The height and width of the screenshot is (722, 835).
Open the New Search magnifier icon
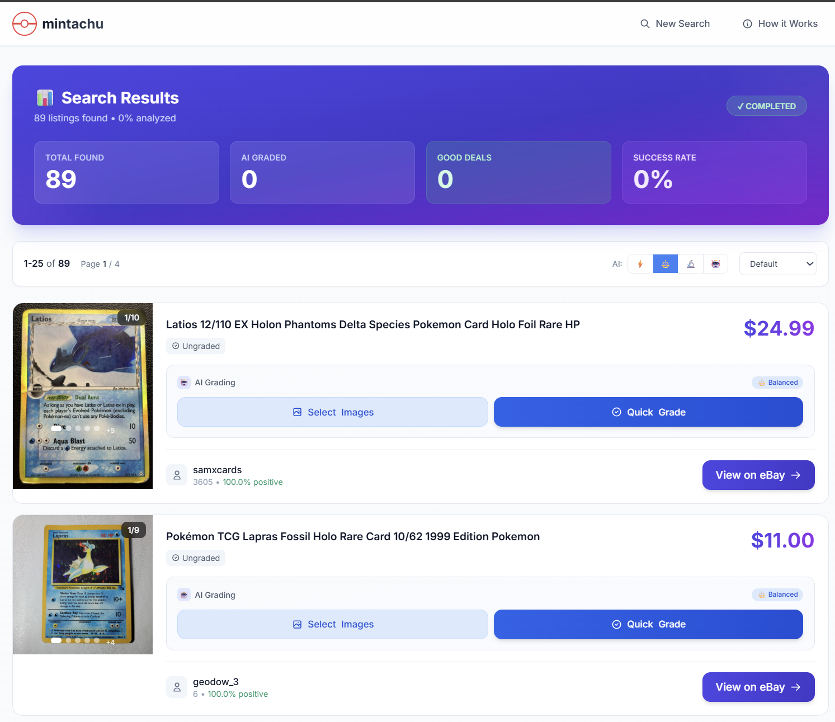[644, 23]
